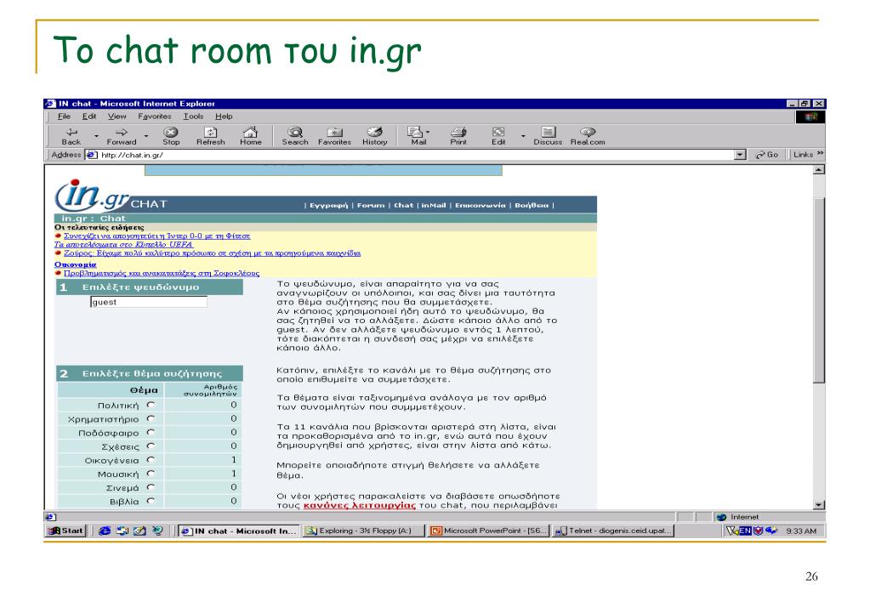Click the Εγγραφή navigation link
This screenshot has width=870, height=602.
click(x=328, y=205)
